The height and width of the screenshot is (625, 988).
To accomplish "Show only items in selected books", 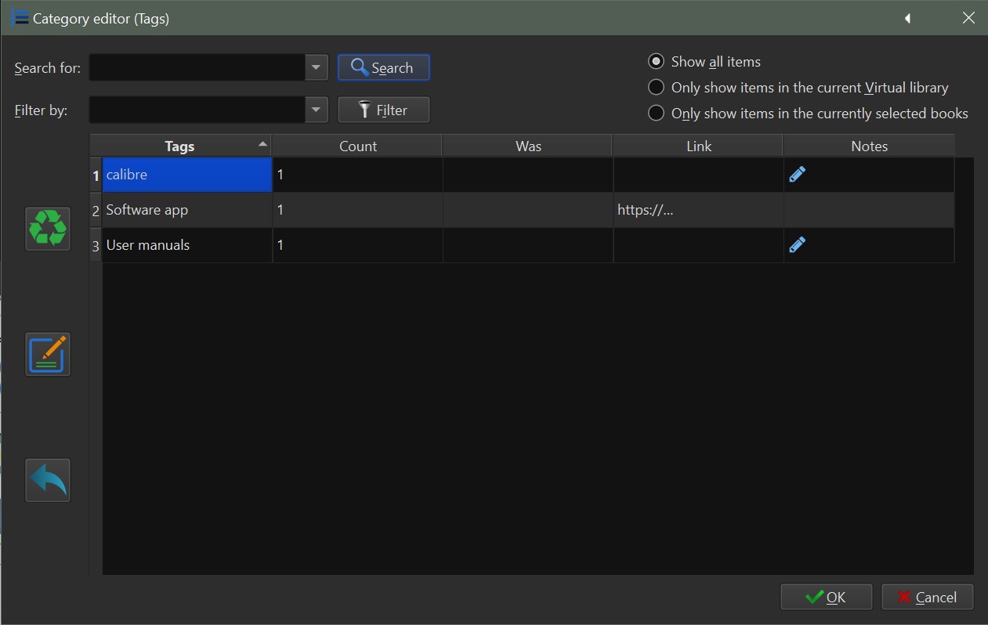I will (657, 114).
